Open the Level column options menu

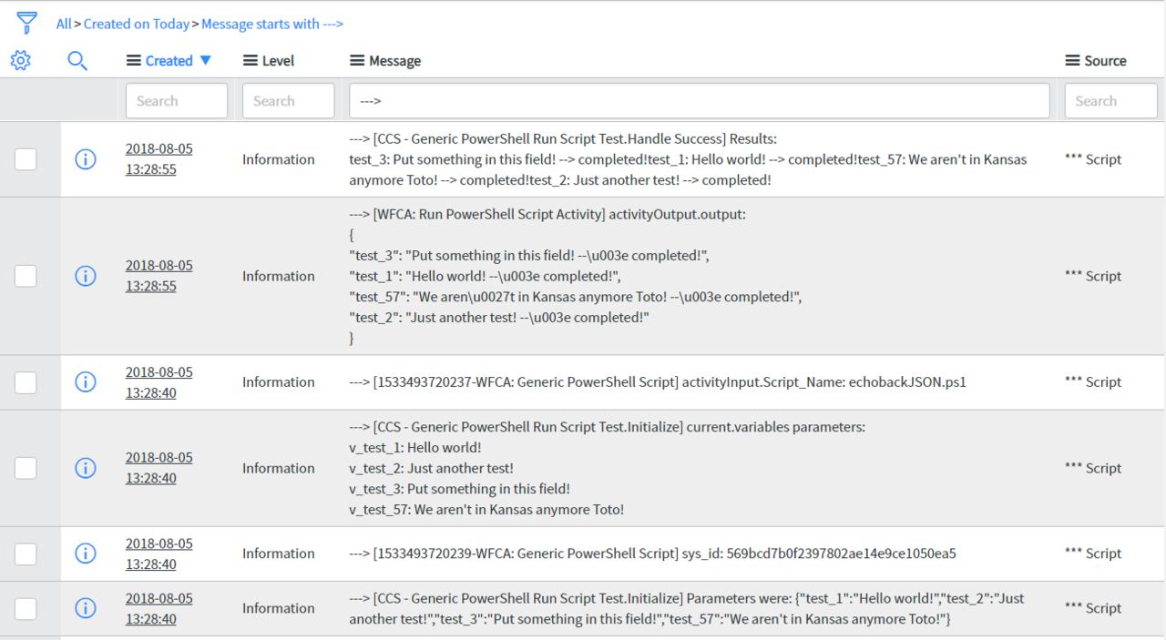[x=251, y=61]
